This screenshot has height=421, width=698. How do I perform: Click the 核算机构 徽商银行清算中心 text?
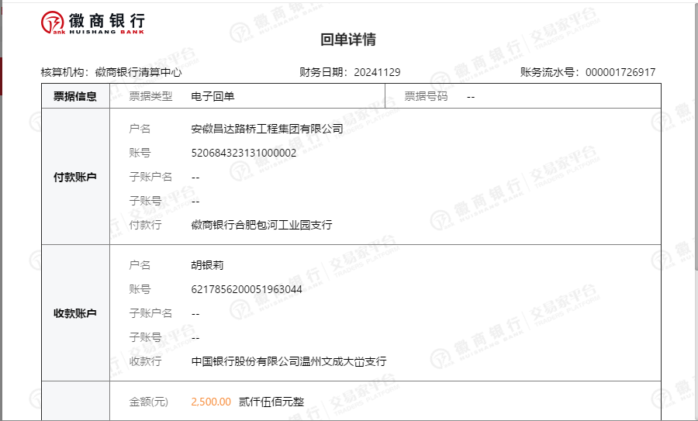[111, 72]
